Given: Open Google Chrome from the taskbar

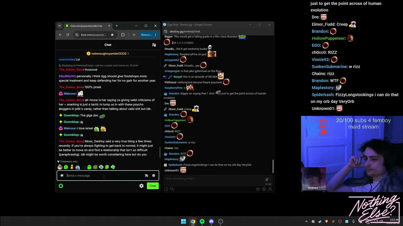Looking at the screenshot, I should click(x=193, y=222).
